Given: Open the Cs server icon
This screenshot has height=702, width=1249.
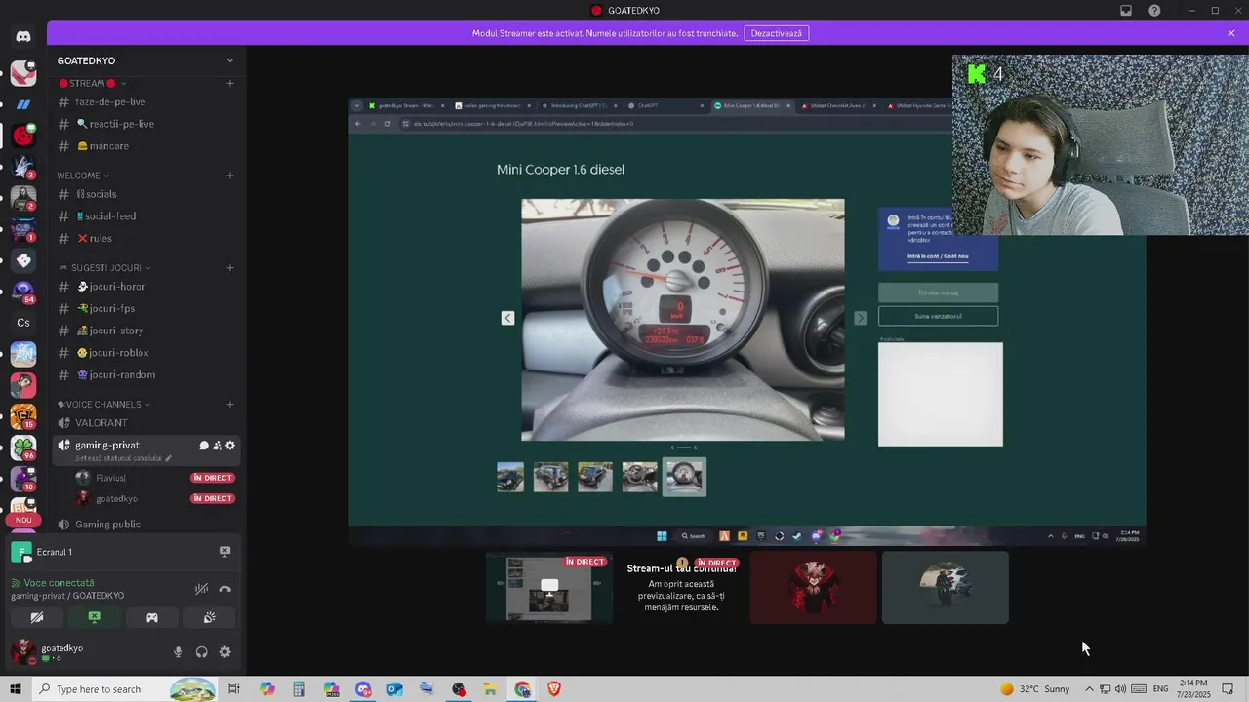Looking at the screenshot, I should coord(23,323).
